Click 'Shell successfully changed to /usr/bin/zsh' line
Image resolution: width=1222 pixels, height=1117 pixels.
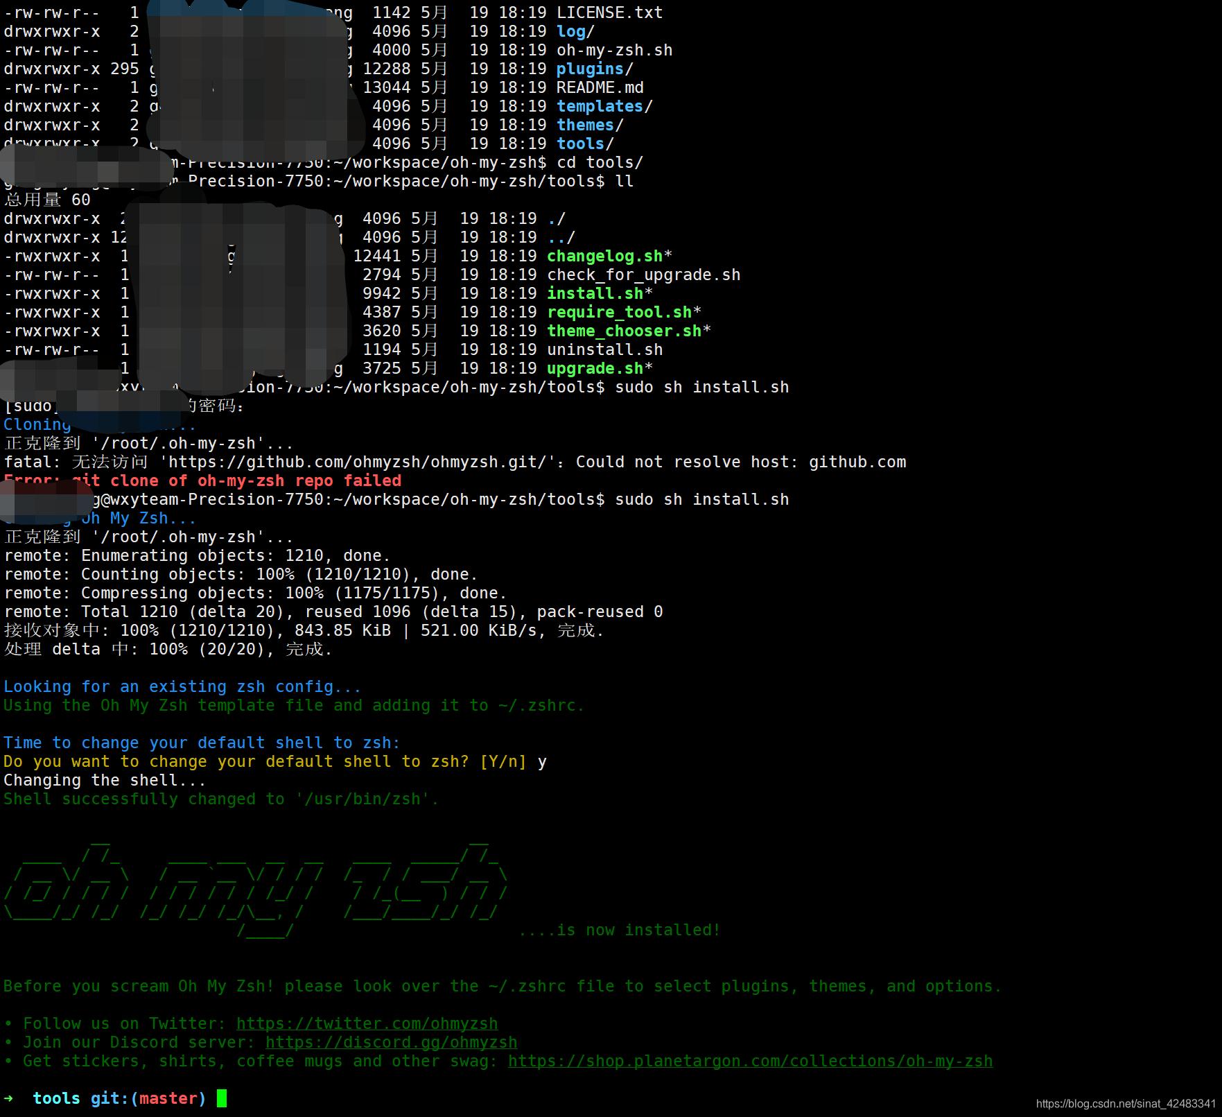tap(222, 799)
